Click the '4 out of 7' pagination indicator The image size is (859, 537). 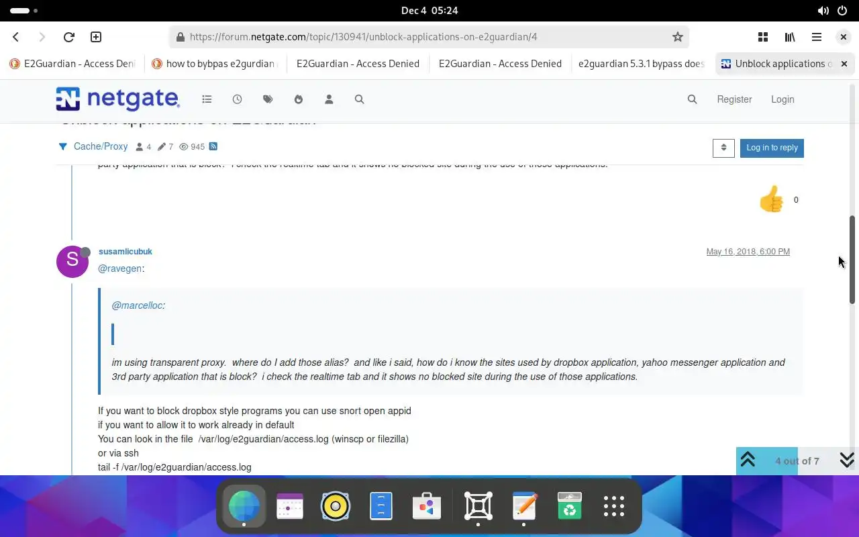pos(797,461)
